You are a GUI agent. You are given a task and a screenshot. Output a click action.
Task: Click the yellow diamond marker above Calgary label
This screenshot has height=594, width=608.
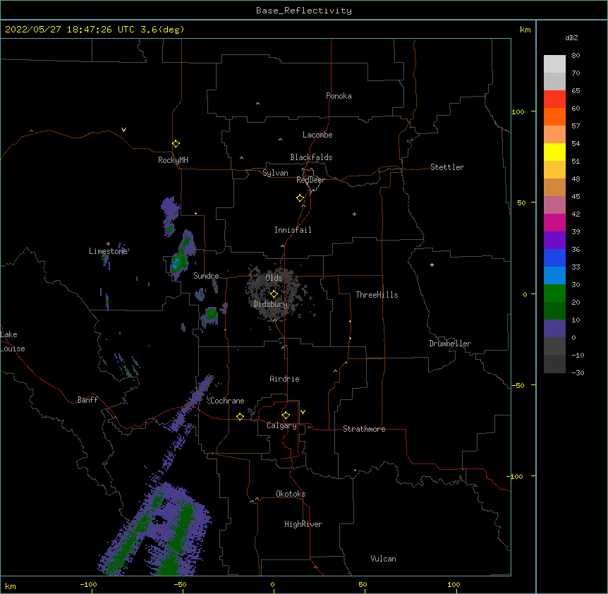coord(286,416)
